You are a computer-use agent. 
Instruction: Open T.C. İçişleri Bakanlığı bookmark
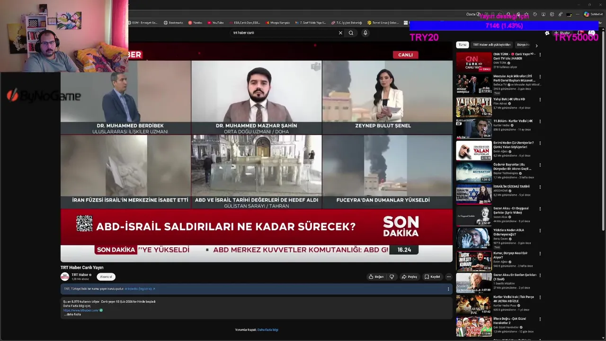click(347, 23)
